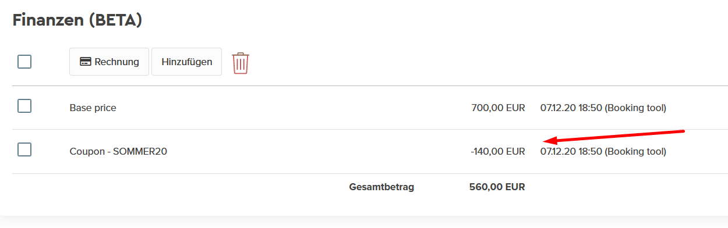This screenshot has height=228, width=728.
Task: Click the Coupon row booking tool timestamp
Action: (603, 152)
